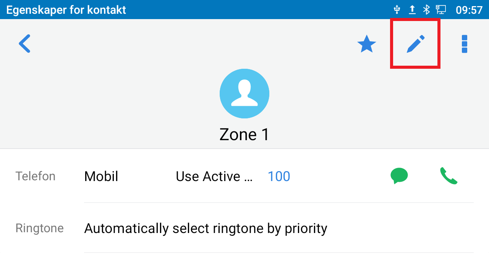The width and height of the screenshot is (489, 275).
Task: Tap phone number 100
Action: click(x=279, y=176)
